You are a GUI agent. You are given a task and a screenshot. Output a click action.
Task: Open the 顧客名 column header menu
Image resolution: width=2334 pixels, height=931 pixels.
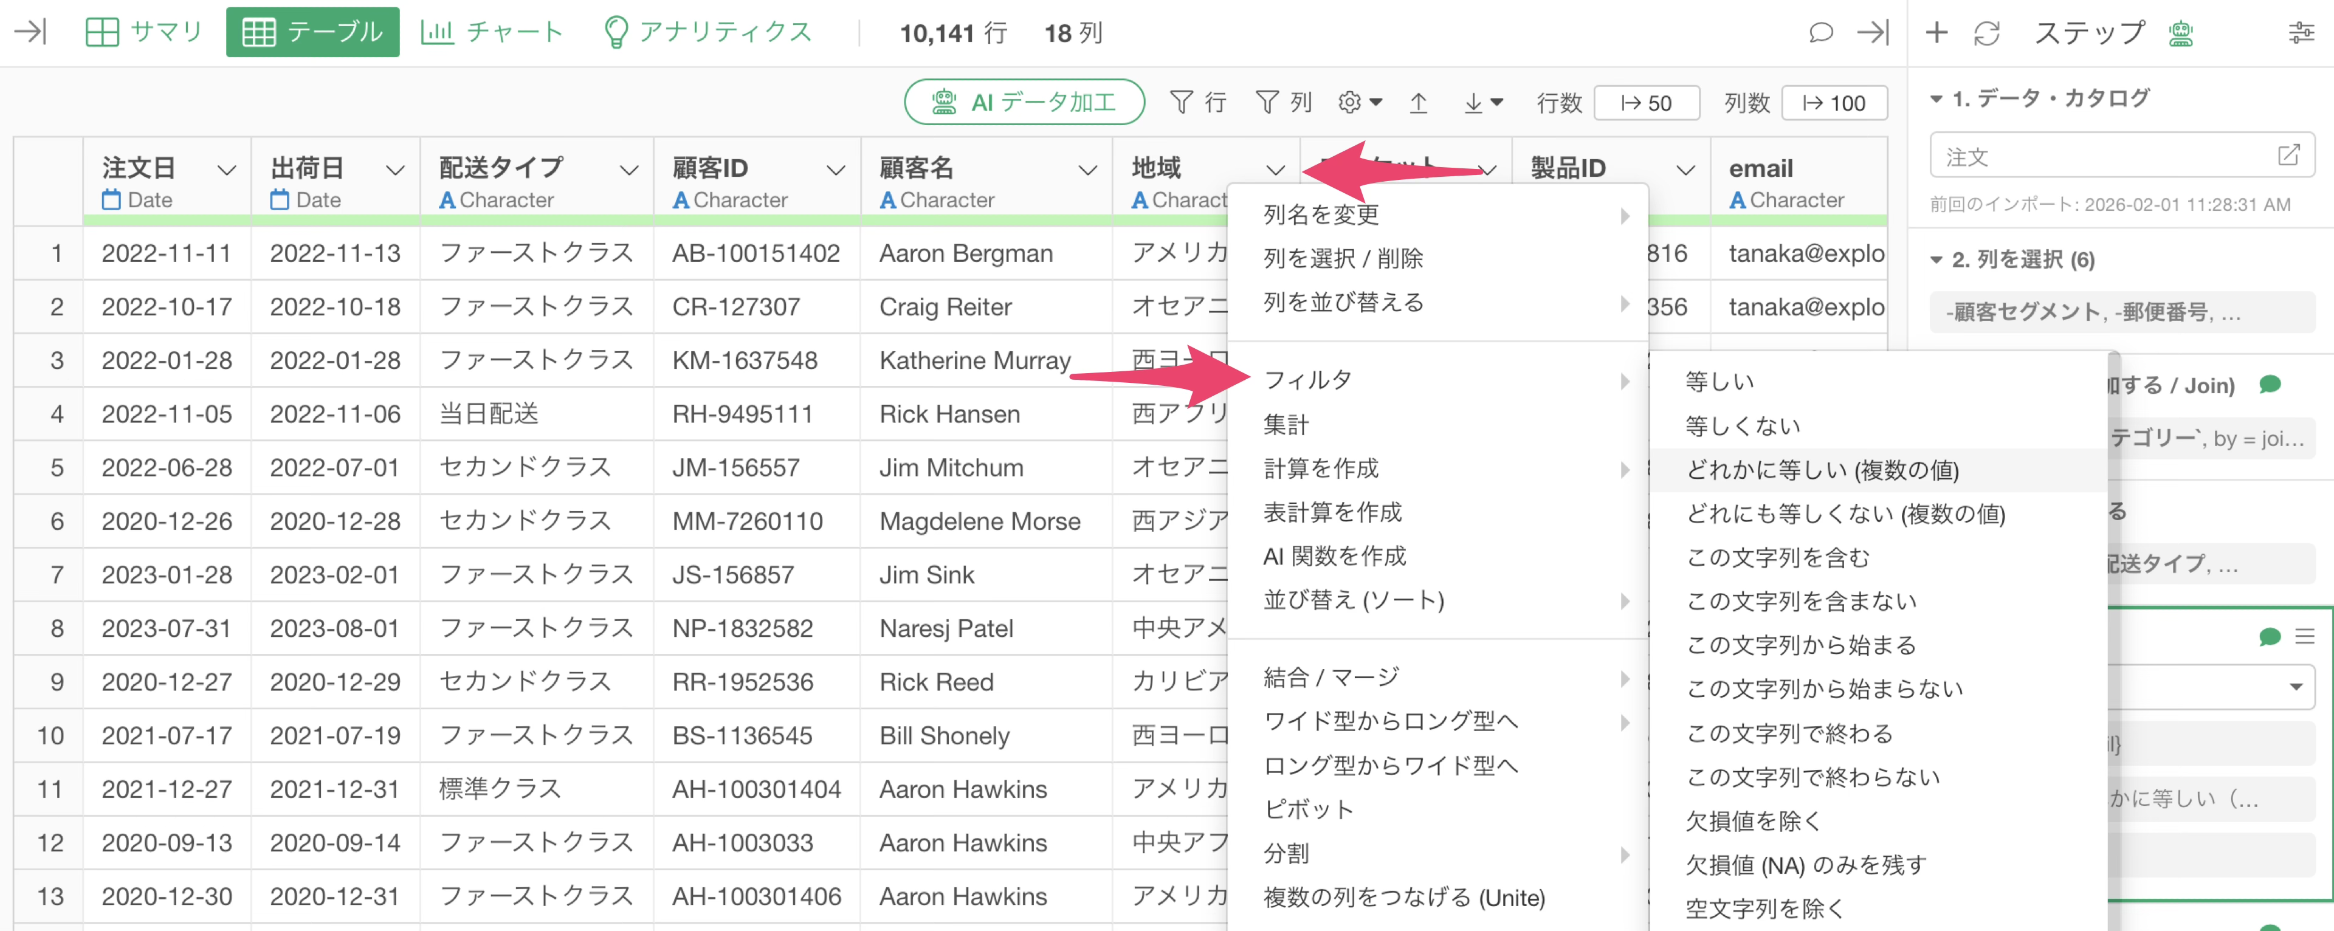coord(1087,170)
